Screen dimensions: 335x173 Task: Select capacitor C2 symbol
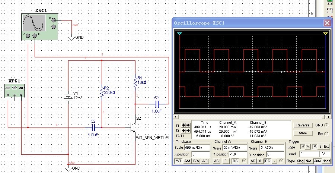tap(93, 127)
